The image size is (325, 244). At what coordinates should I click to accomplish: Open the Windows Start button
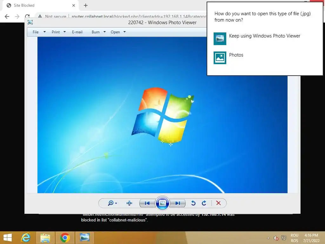pos(8,238)
